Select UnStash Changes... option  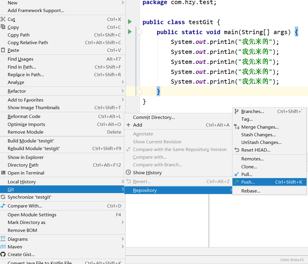point(269,142)
